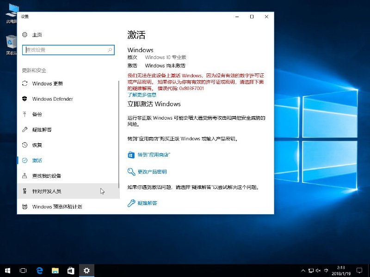Focus the 查找设置 search field
370x277 pixels.
(68, 50)
